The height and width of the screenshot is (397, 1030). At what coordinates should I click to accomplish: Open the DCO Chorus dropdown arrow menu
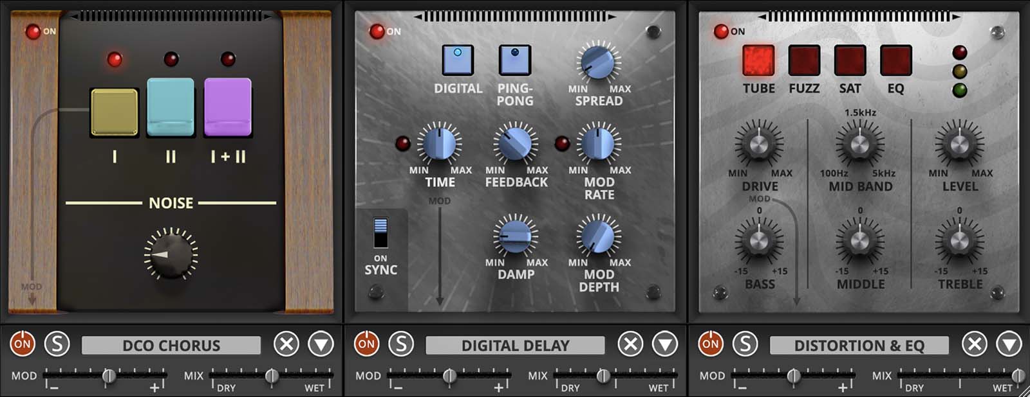[x=321, y=344]
